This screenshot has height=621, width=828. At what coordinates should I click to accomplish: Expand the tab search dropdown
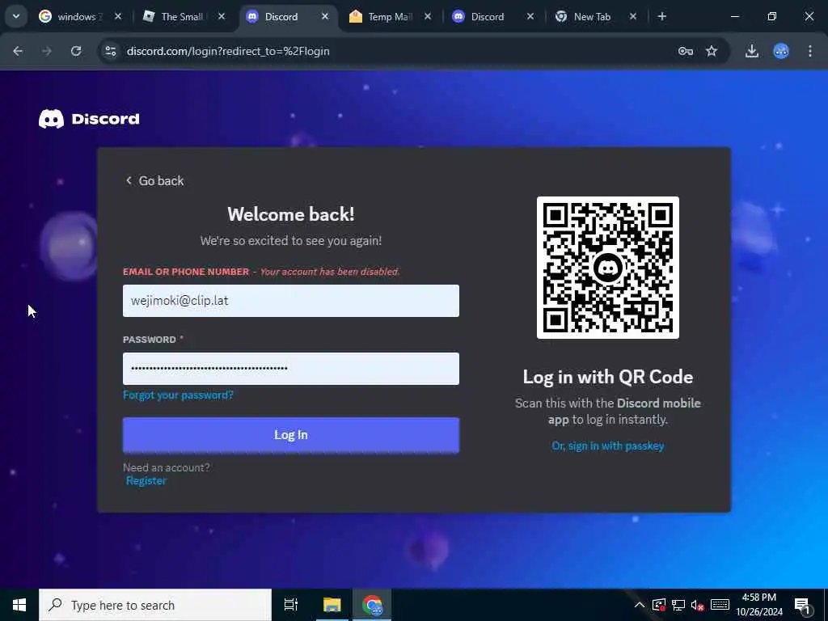[16, 16]
